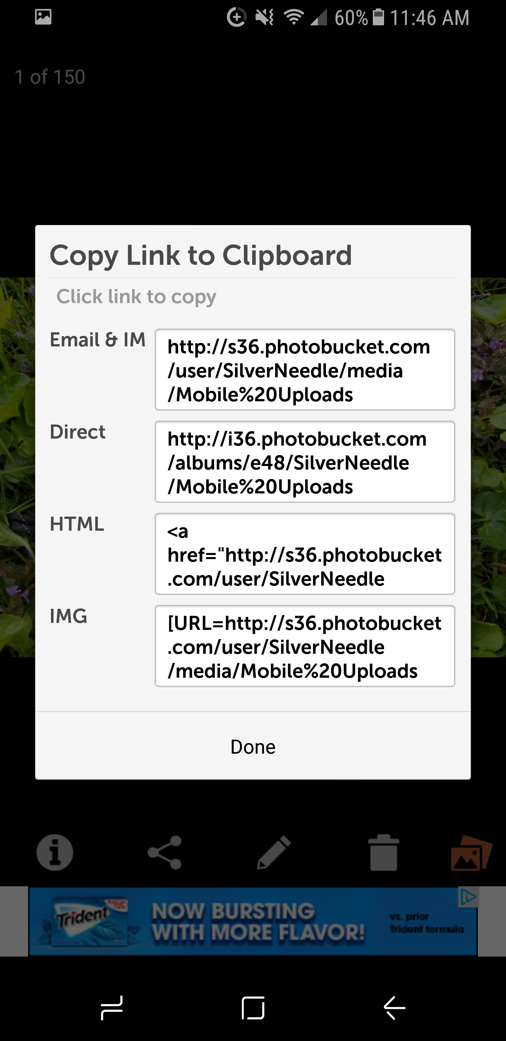The image size is (506, 1041).
Task: Tap the '1 of 150' photo counter
Action: pyautogui.click(x=50, y=77)
